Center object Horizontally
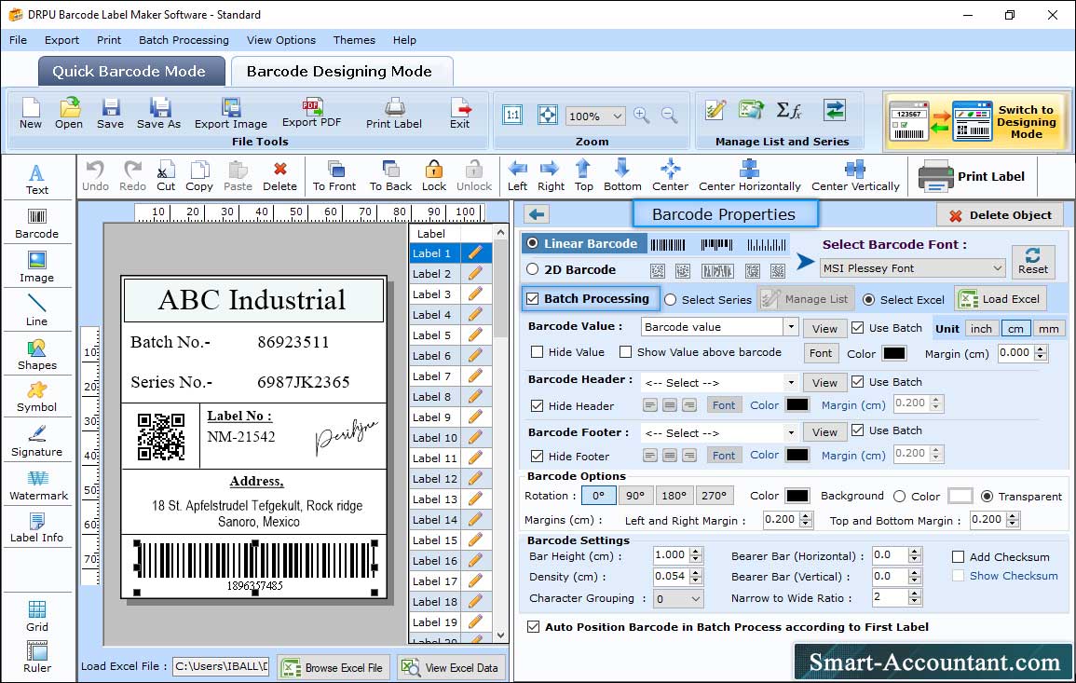The image size is (1076, 683). [749, 176]
